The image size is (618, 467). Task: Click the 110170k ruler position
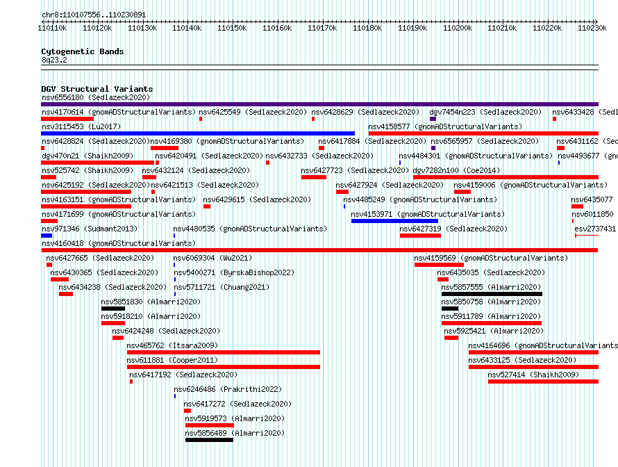tap(322, 28)
